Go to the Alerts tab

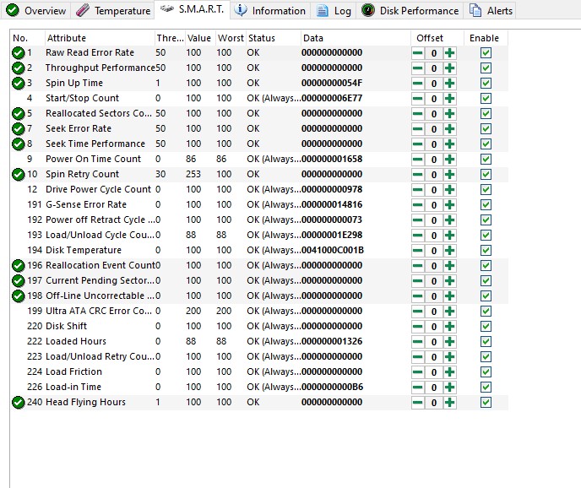pyautogui.click(x=491, y=10)
